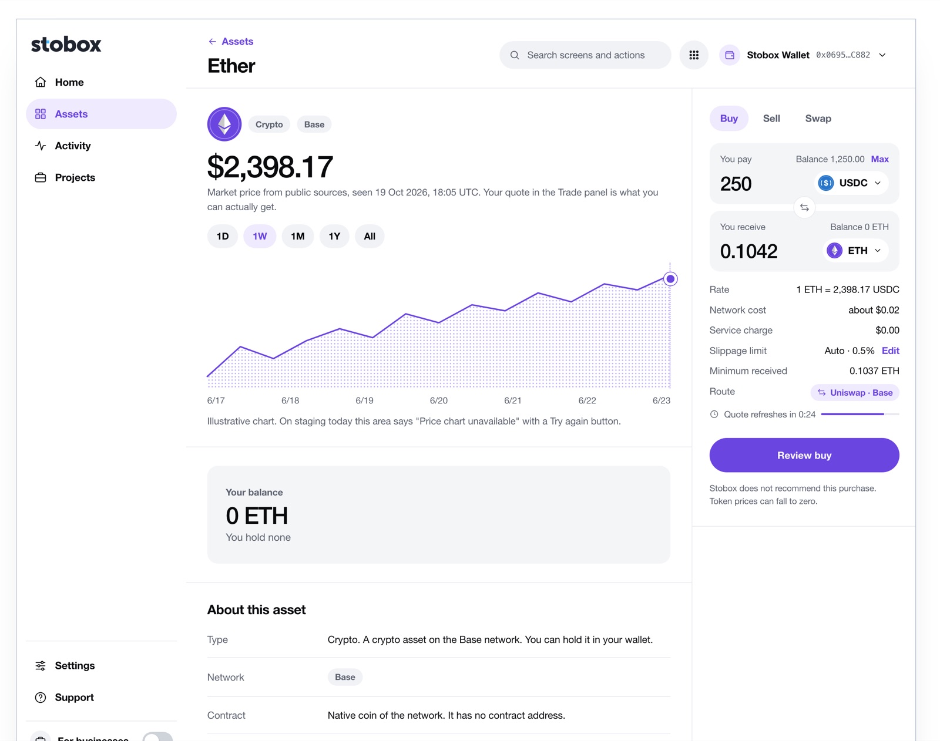Click Max to use full balance
The width and height of the screenshot is (940, 741).
(880, 159)
